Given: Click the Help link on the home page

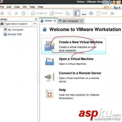Looking at the screenshot, I should coord(62,90).
